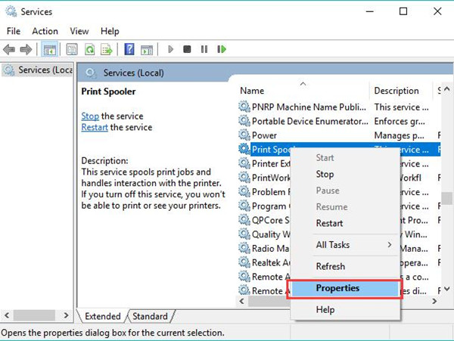Click the Forward arrow toolbar icon
Viewport: 454px width, 341px height.
26,49
